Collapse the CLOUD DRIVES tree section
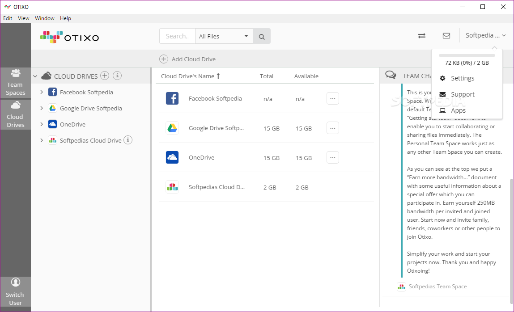The height and width of the screenshot is (312, 514). [35, 76]
